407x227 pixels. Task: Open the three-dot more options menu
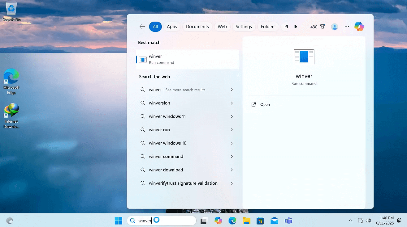point(347,27)
